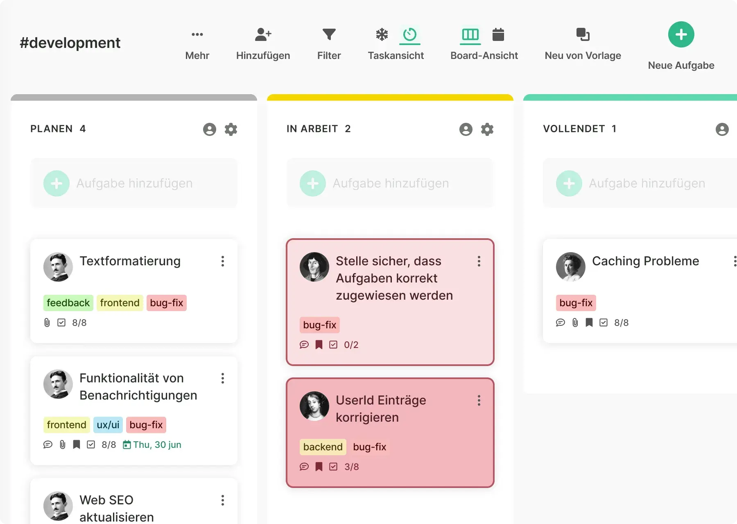Select the kanban columns board view icon
Screen dimensions: 737x524
pos(470,34)
